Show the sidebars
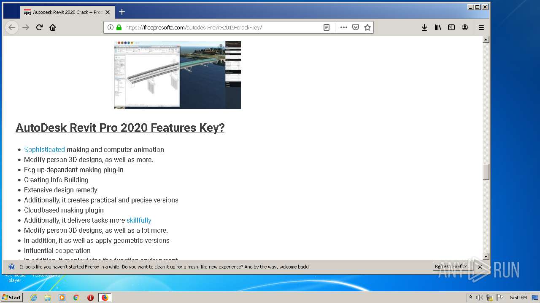Screen dimensions: 540x303 click(451, 27)
